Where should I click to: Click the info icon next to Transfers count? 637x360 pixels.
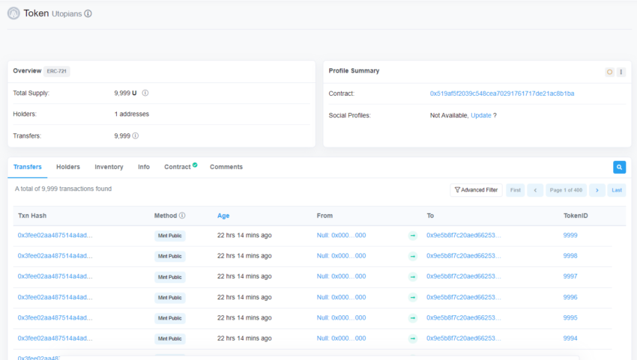136,136
